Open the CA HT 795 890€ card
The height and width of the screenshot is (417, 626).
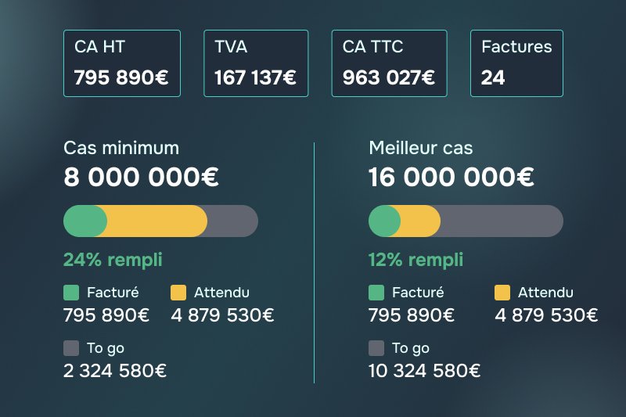(122, 63)
